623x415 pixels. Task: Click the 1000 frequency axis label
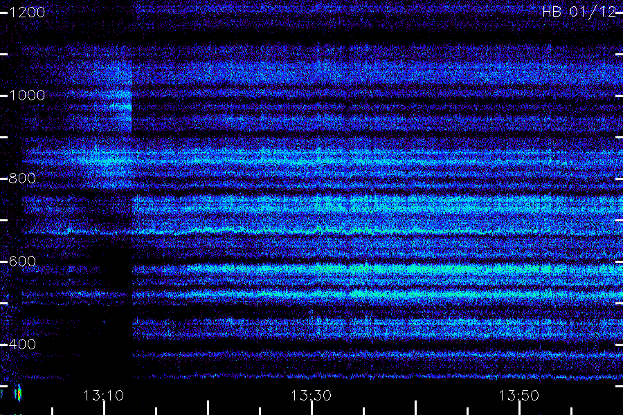click(27, 95)
